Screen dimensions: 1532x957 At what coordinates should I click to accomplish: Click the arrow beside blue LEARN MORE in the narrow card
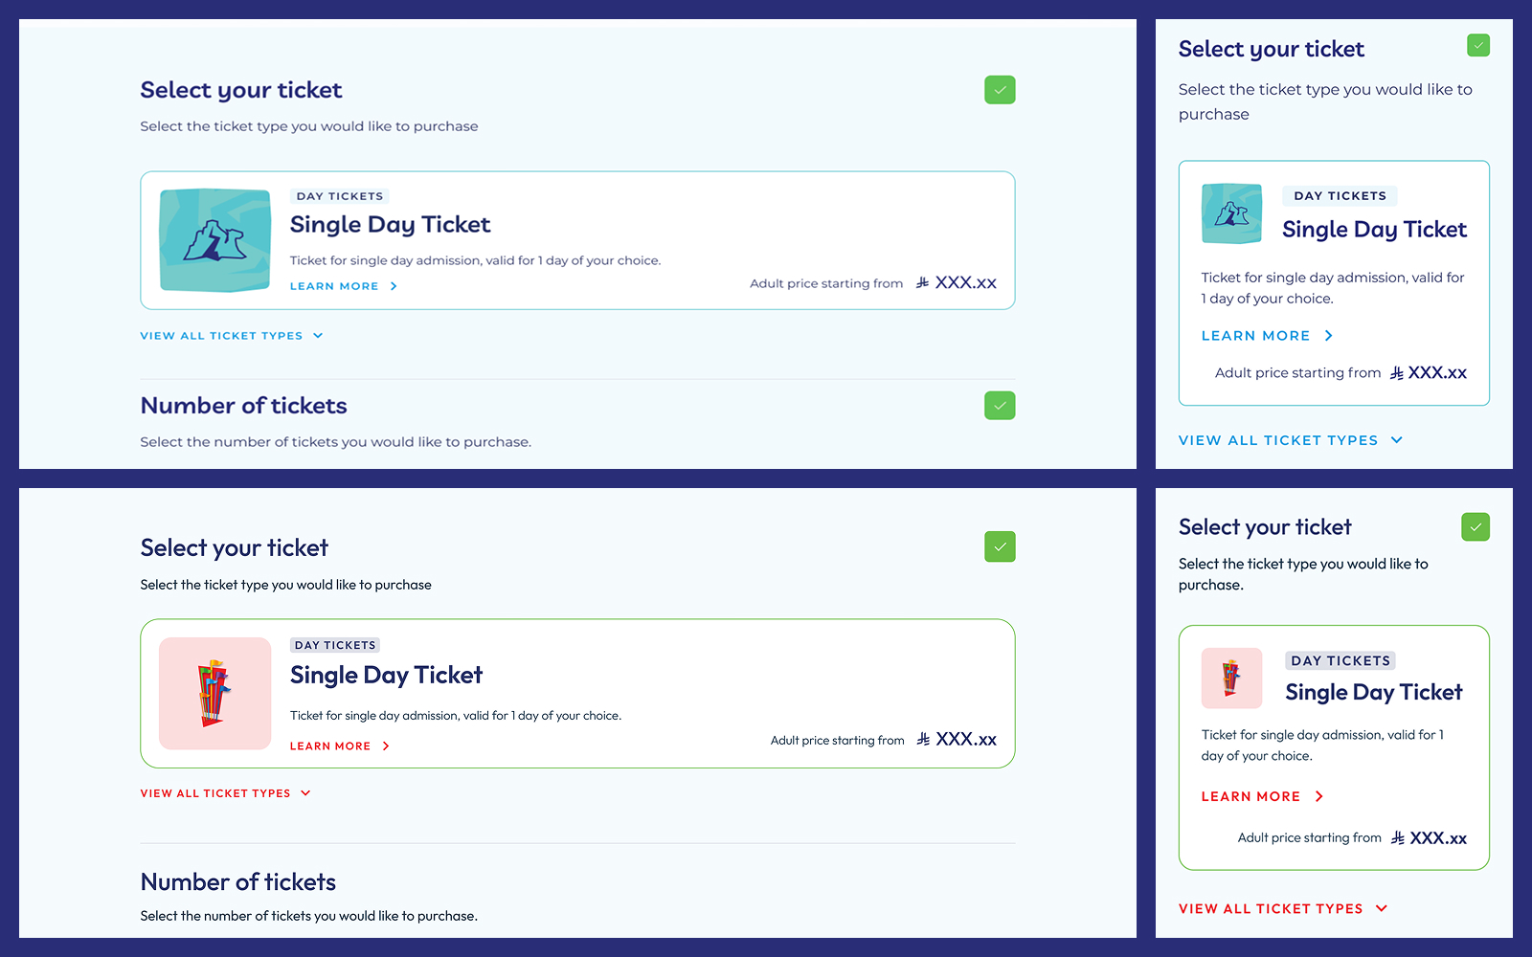[x=1329, y=336]
